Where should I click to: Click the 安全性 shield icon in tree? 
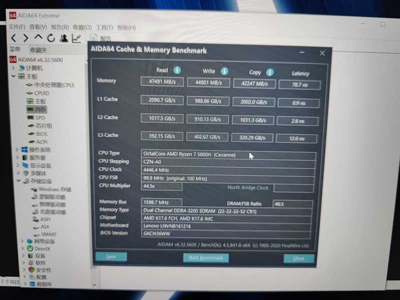pyautogui.click(x=32, y=269)
